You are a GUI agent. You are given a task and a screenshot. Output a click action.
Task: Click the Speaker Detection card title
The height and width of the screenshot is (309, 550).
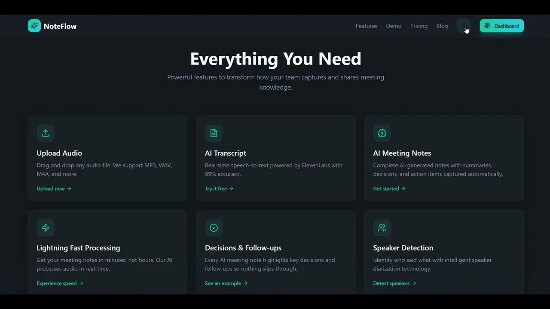click(403, 248)
